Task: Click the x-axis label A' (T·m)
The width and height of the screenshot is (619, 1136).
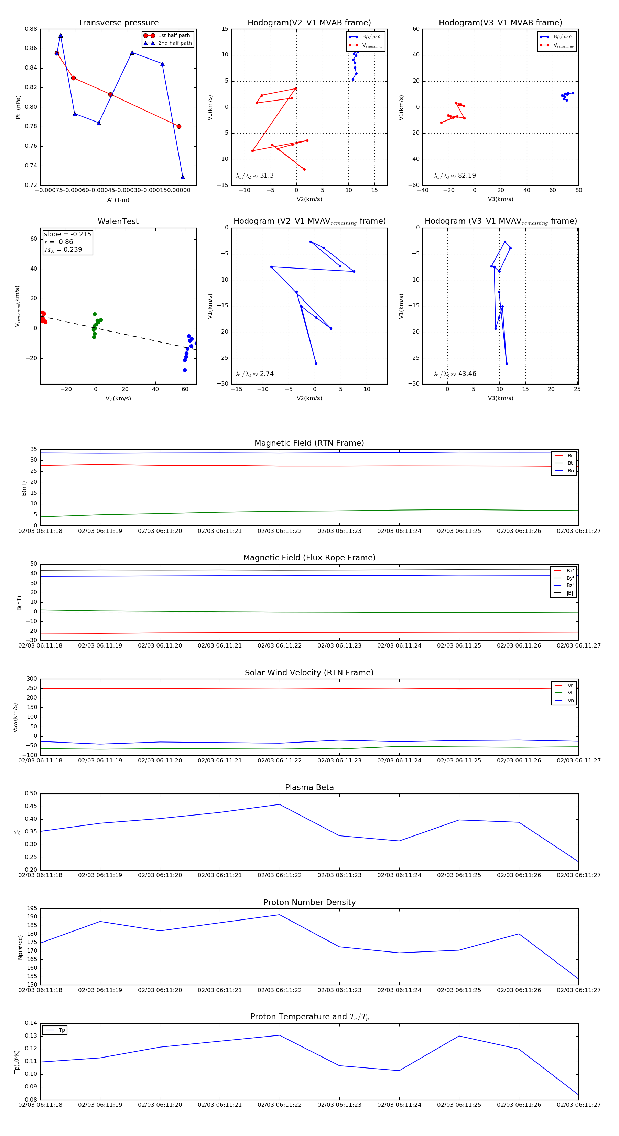Action: [118, 200]
